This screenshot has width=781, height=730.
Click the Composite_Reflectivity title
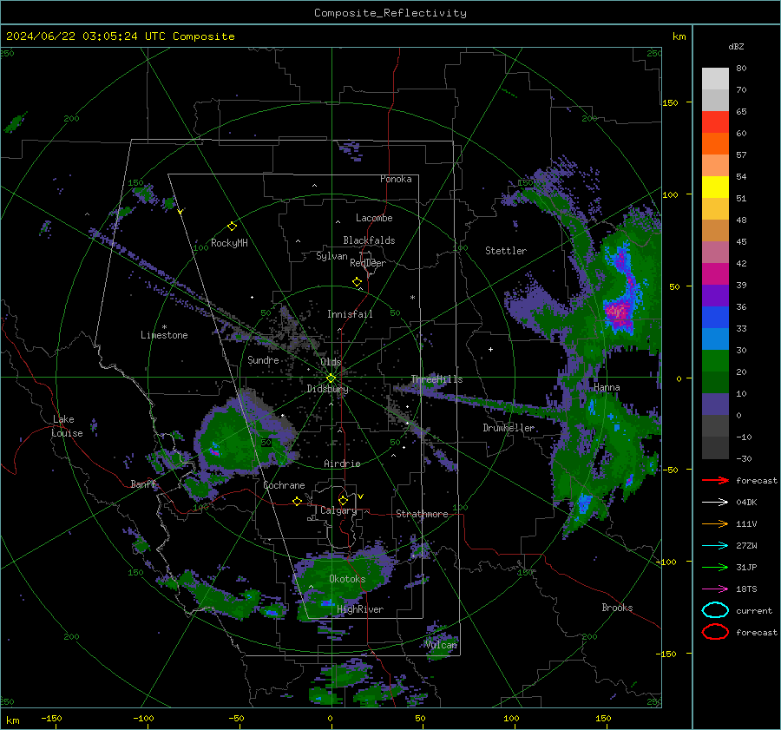[390, 13]
